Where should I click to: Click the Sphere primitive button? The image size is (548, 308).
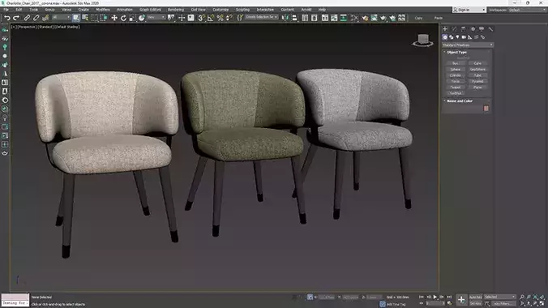tap(456, 69)
